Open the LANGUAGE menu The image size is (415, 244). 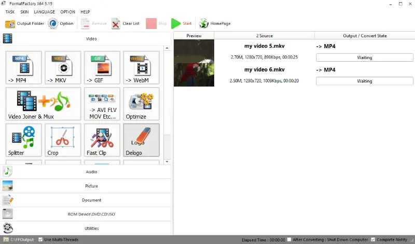(44, 12)
